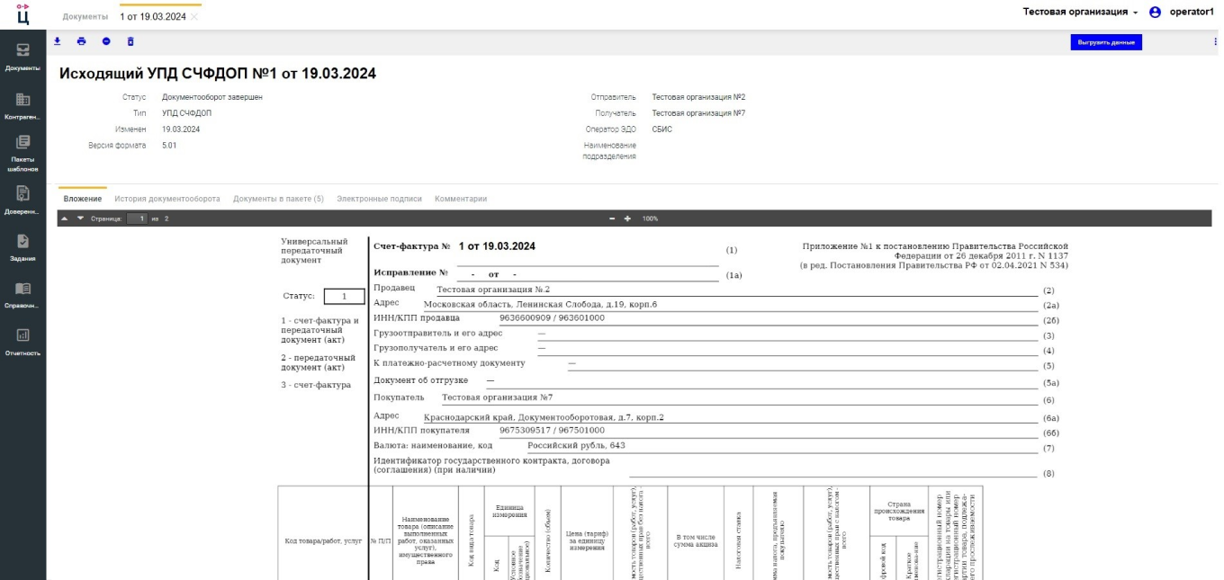Click the invoice number '1 от 19.03.2024' in document
This screenshot has height=580, width=1224.
[x=497, y=246]
